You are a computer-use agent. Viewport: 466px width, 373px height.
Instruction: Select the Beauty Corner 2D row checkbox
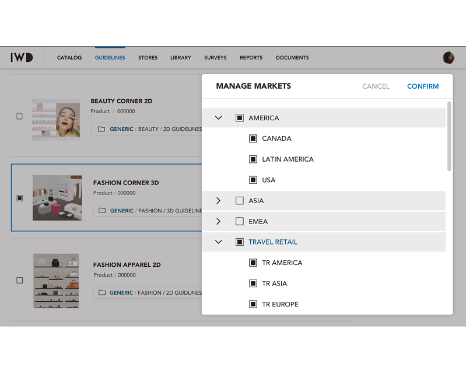pyautogui.click(x=19, y=116)
